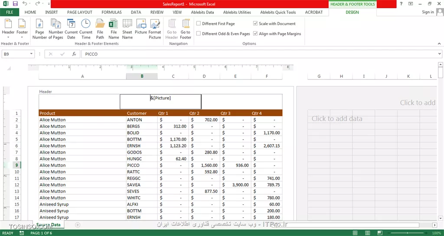Open Ribbon Display Options
Viewport: 444px width, 236px height.
coord(411,4)
